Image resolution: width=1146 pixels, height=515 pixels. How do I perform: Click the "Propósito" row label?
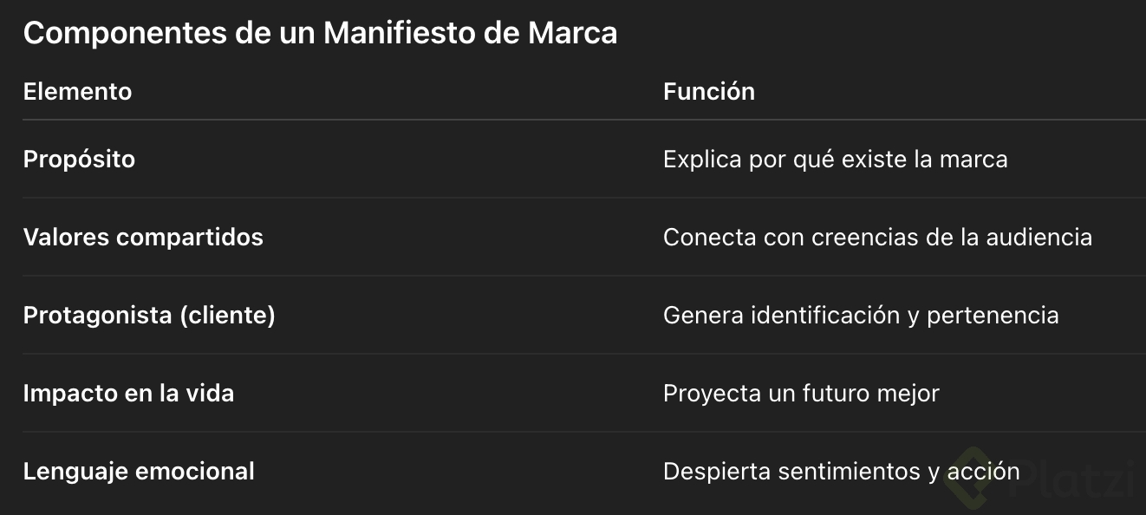(79, 160)
